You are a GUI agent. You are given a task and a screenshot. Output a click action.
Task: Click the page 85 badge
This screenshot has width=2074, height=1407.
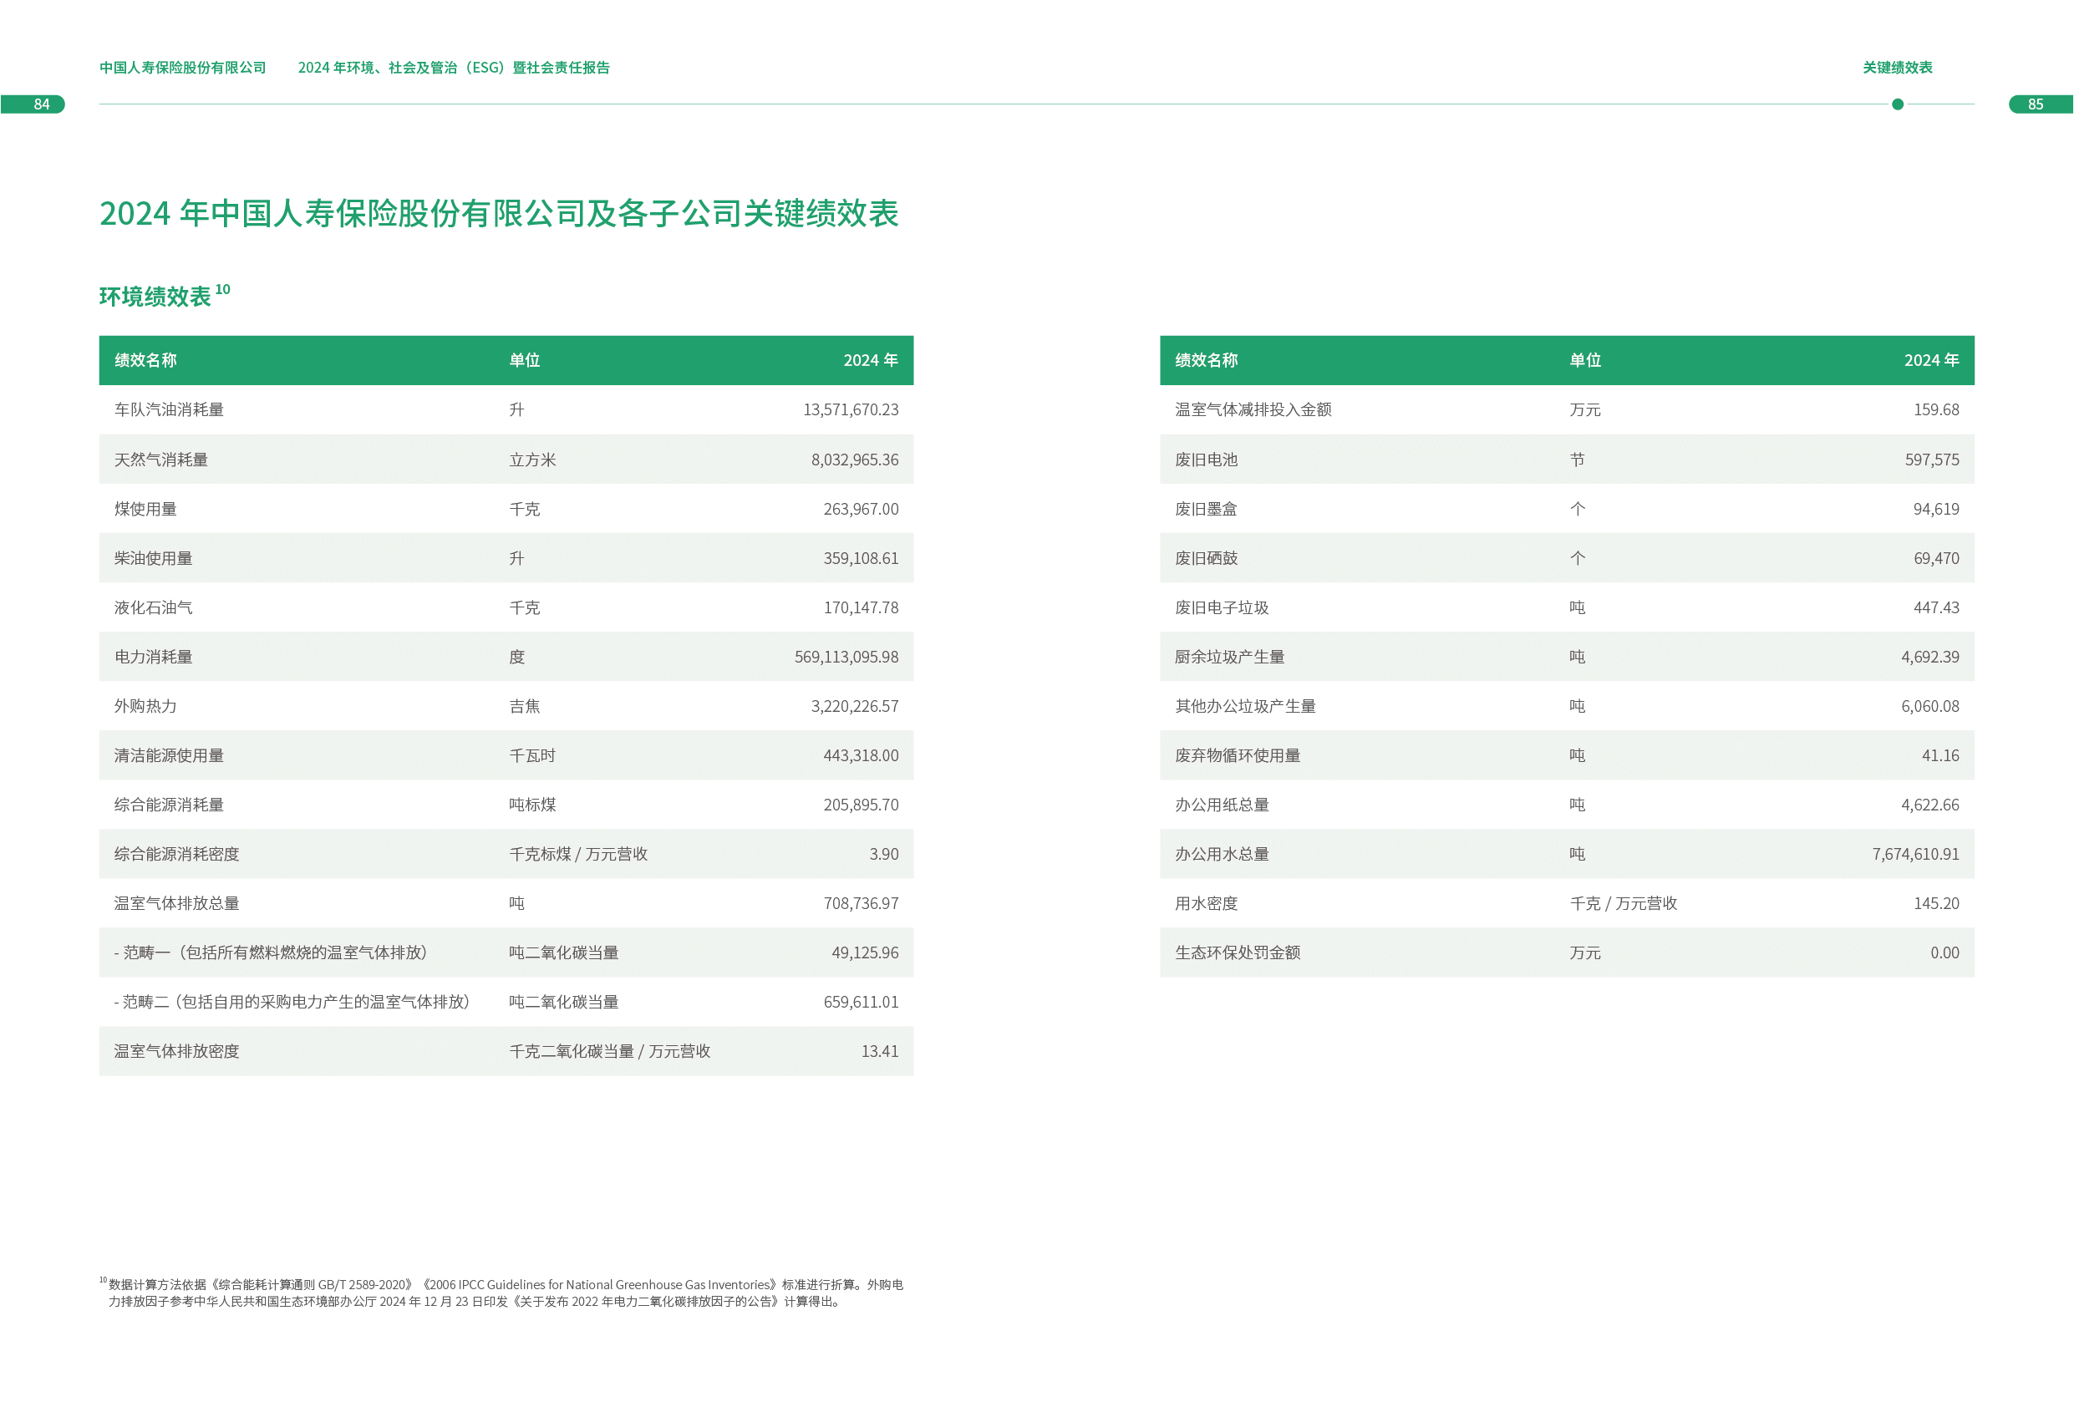(x=2035, y=104)
